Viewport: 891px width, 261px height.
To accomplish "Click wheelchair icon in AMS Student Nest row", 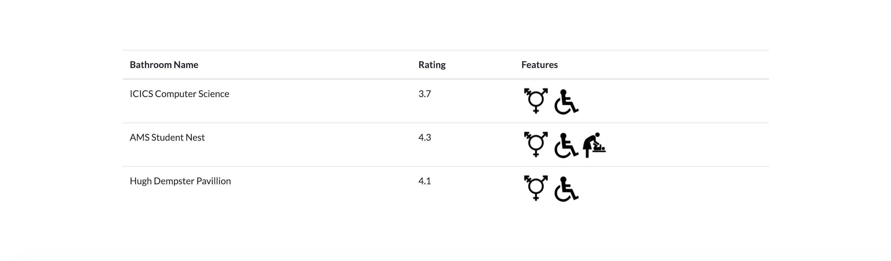I will (566, 145).
